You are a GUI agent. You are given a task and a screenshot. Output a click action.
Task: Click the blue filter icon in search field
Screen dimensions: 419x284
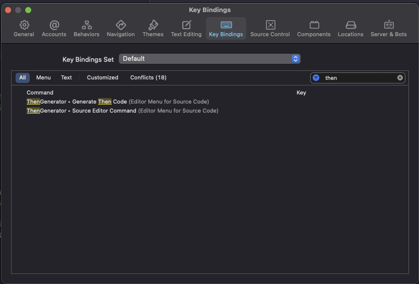[316, 77]
